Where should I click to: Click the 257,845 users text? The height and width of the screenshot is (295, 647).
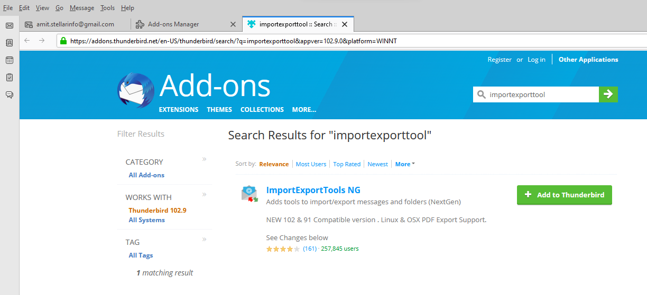[340, 249]
